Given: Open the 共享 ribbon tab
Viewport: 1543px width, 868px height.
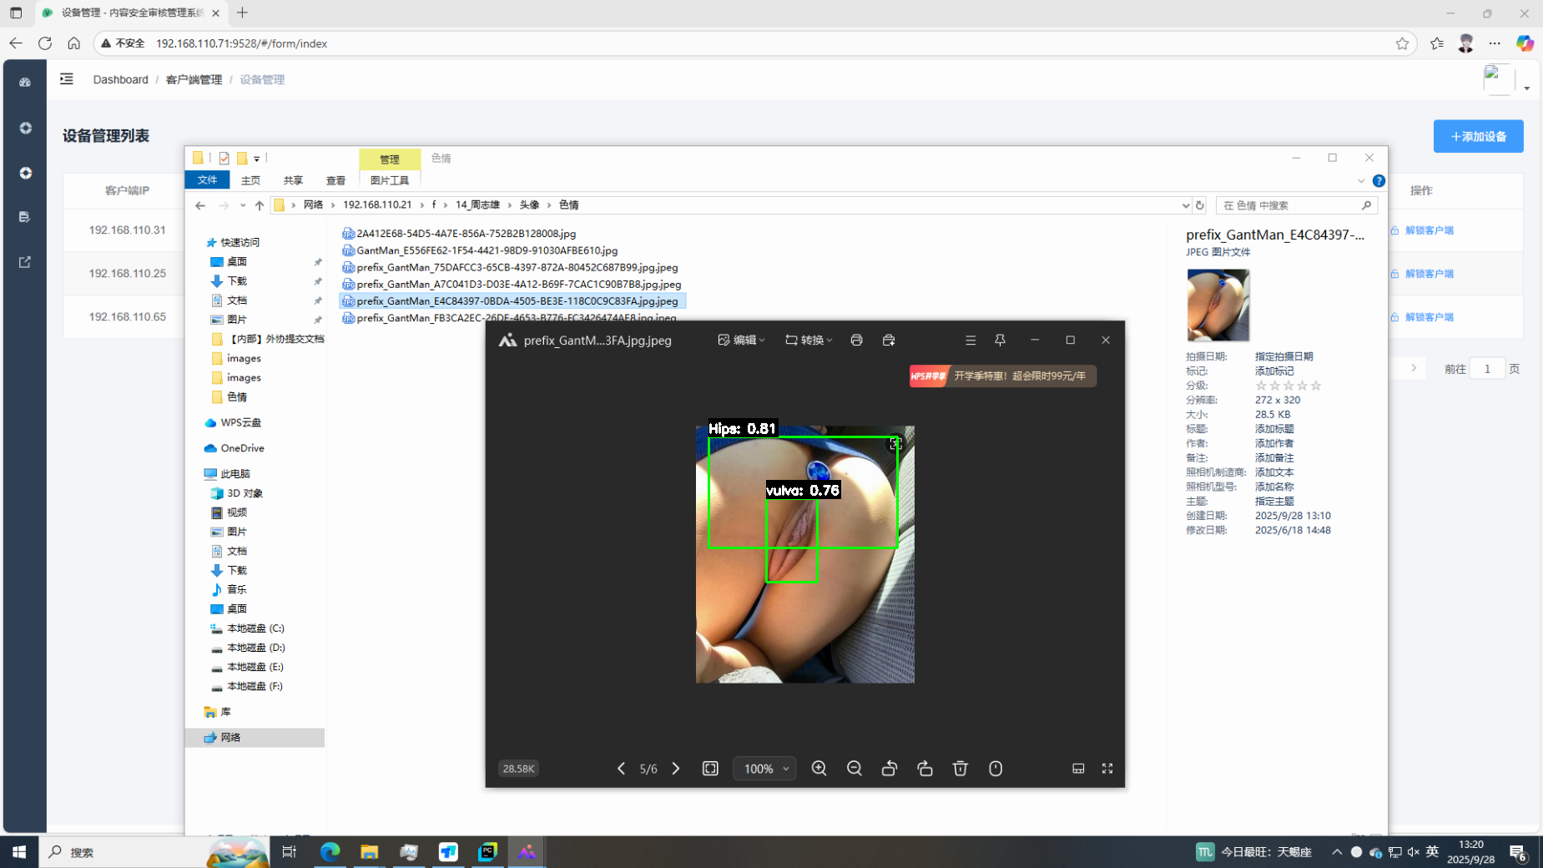Looking at the screenshot, I should (293, 180).
